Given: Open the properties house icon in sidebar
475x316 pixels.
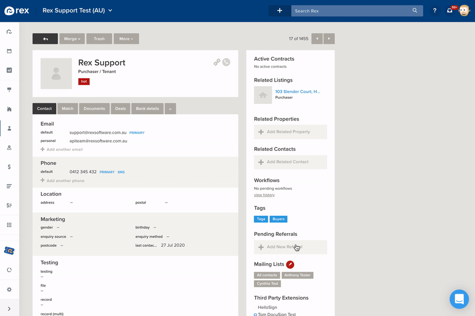Looking at the screenshot, I should click(x=9, y=109).
